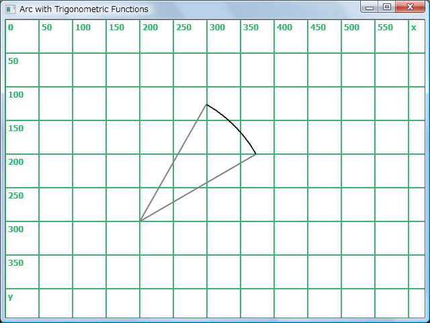Click the x-axis label "50"

click(47, 28)
